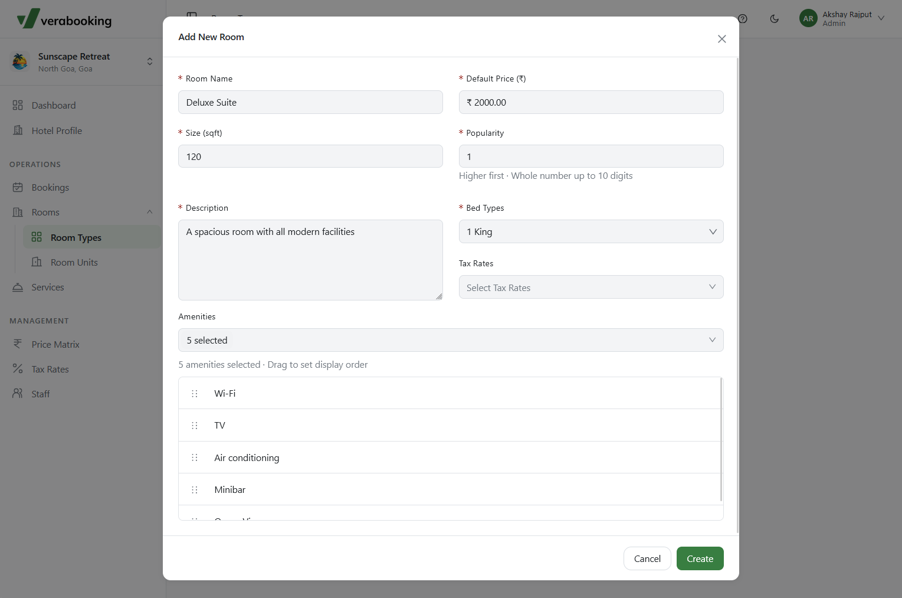This screenshot has width=902, height=598.
Task: Open the Select Tax Rates dropdown
Action: click(591, 287)
